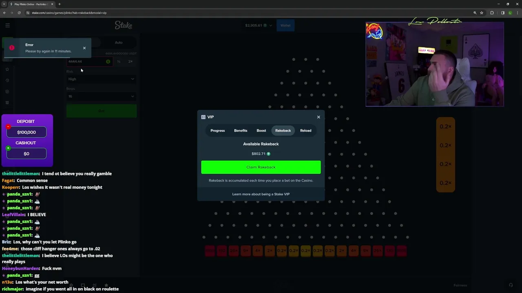Select the Rakeback tab
Viewport: 522px width, 293px height.
[x=283, y=131]
